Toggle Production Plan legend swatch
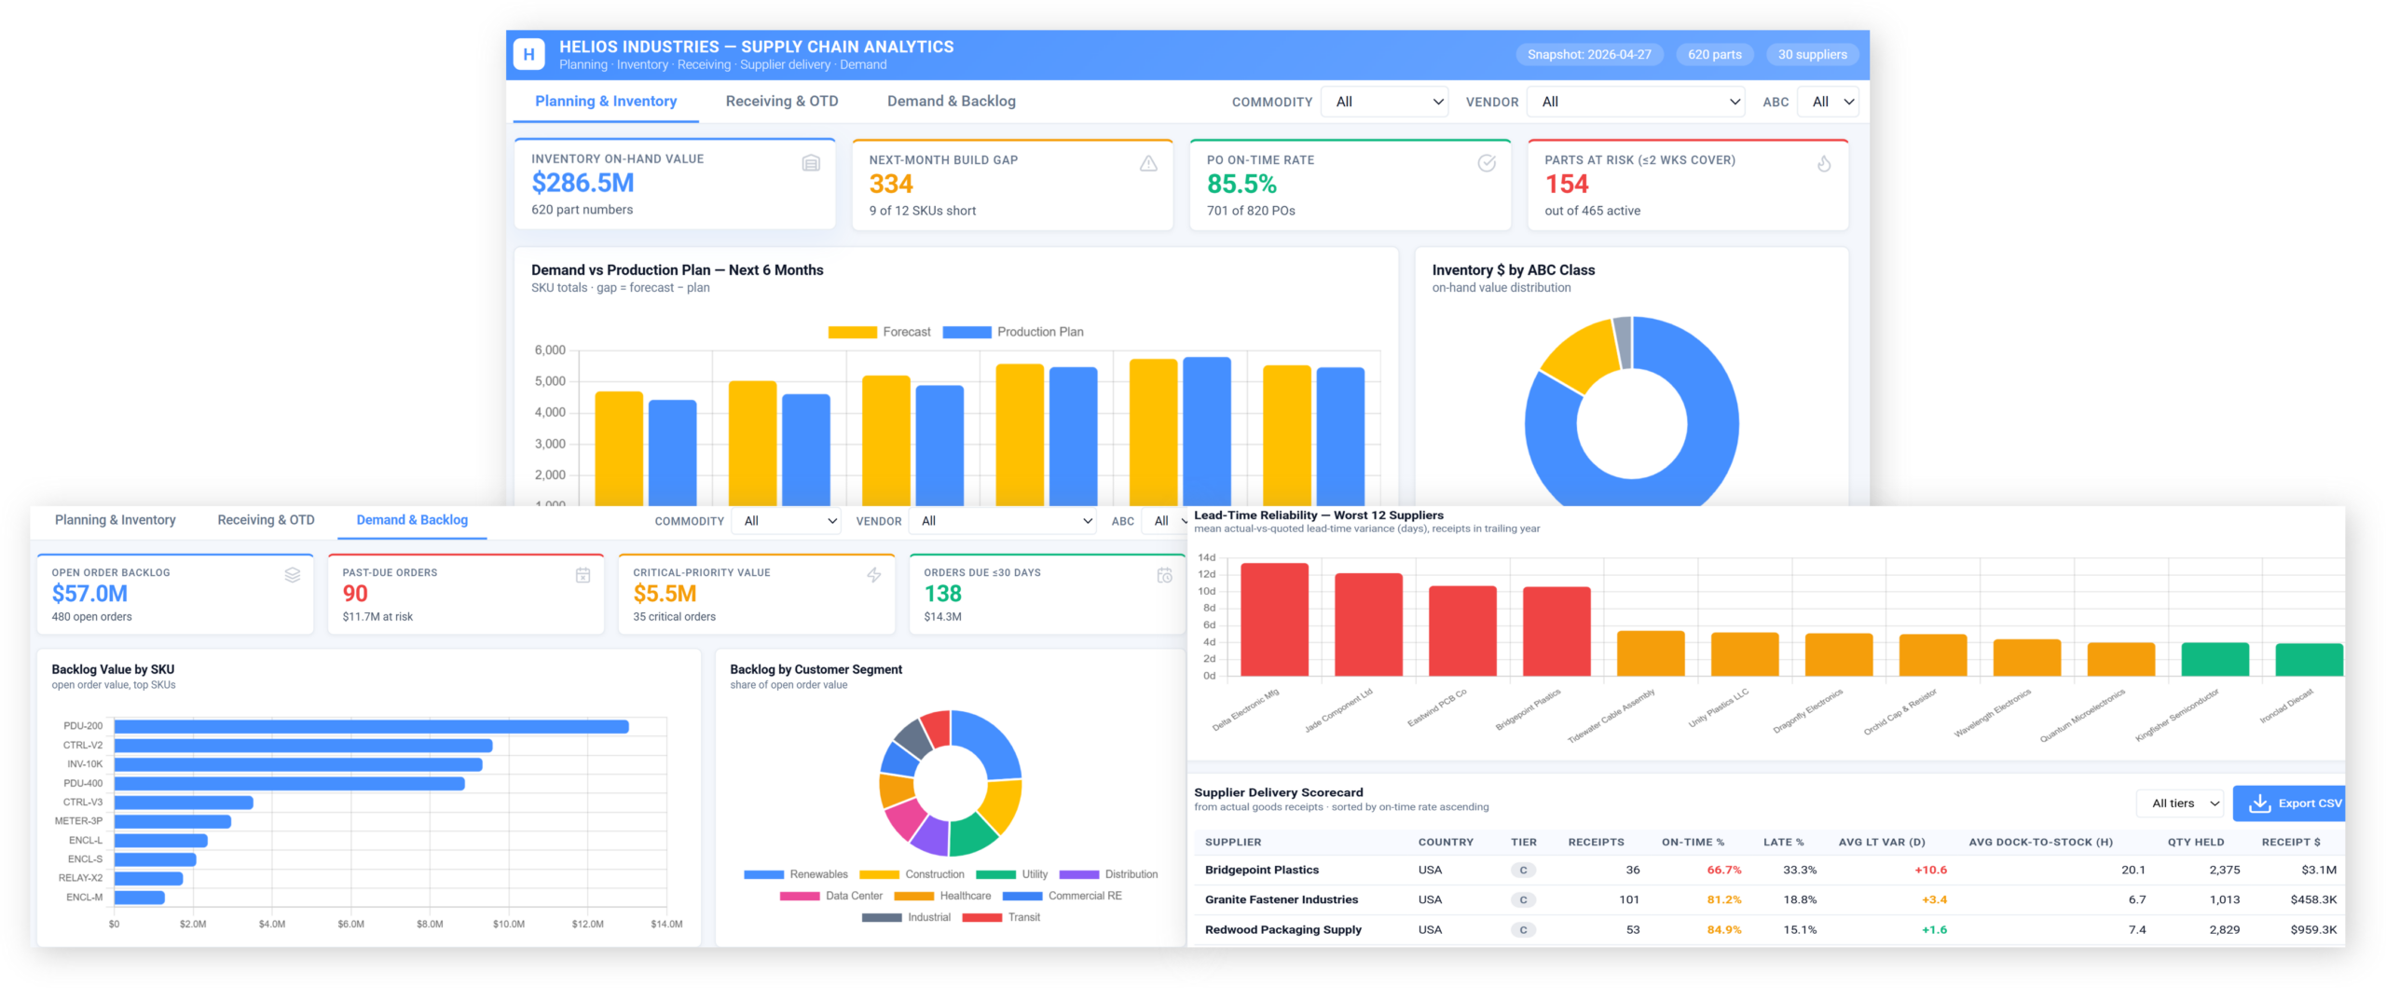Screen dimensions: 2386x988 pos(967,332)
